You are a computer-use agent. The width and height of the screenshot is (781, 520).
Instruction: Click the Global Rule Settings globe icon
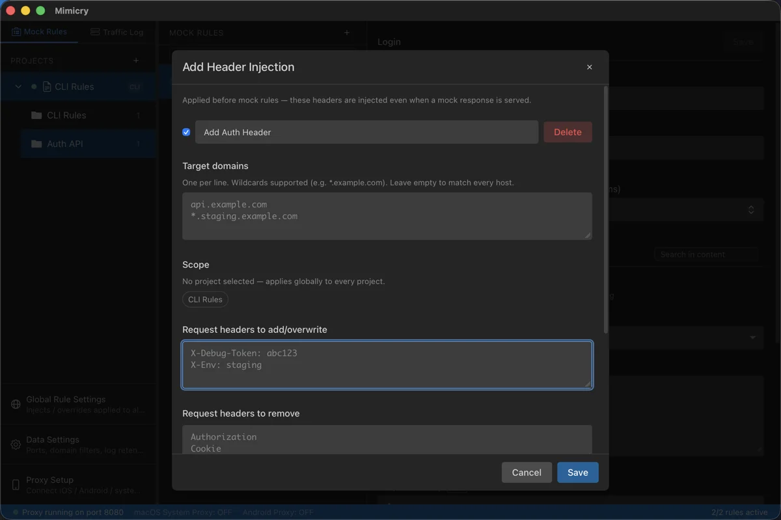point(16,404)
